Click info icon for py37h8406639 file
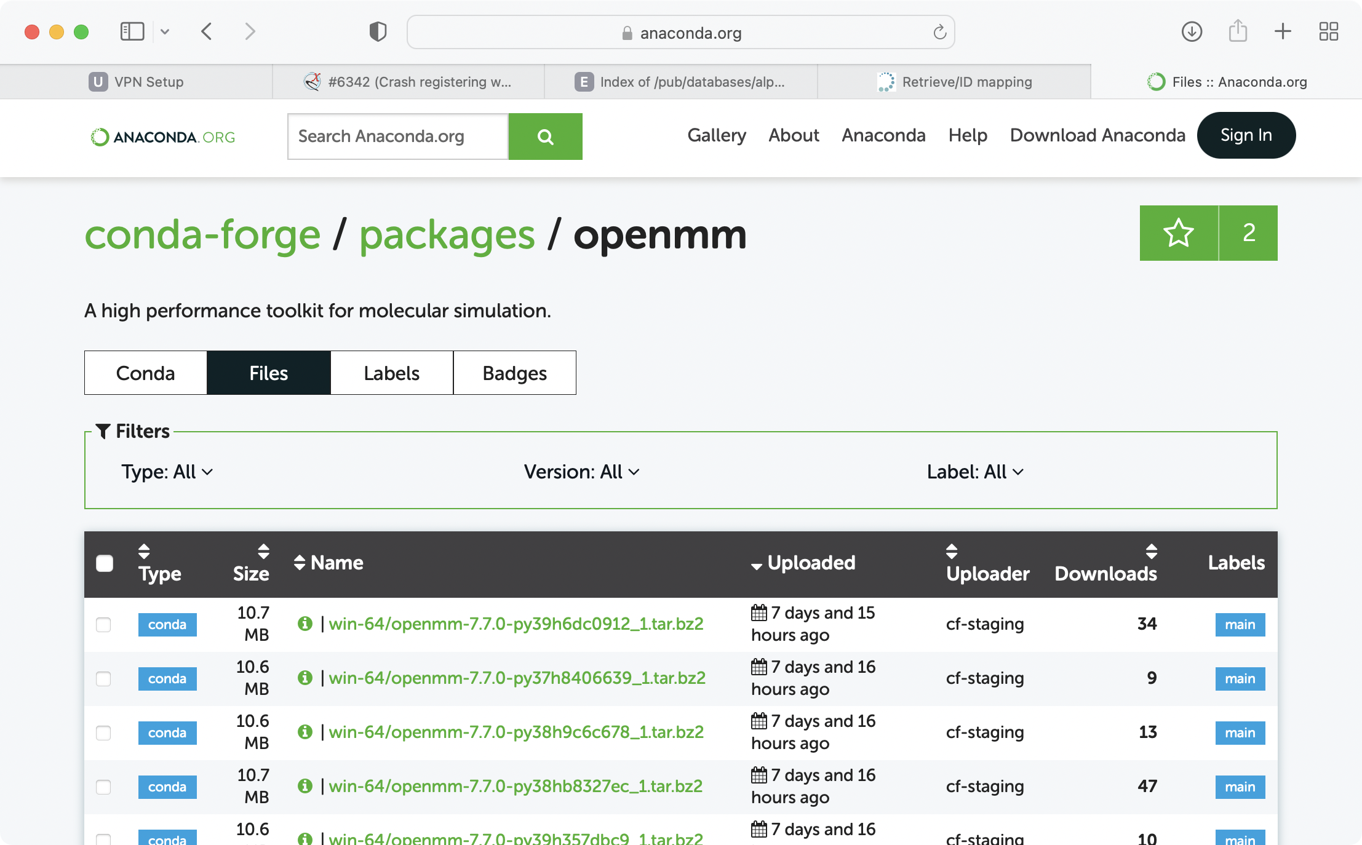 305,678
